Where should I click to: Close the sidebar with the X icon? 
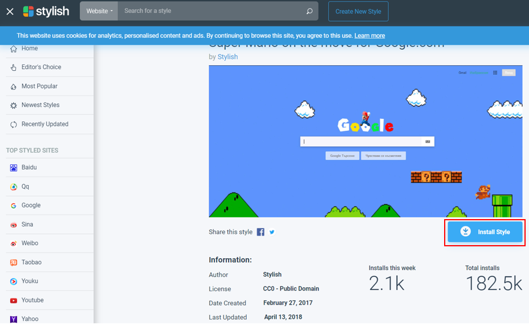[x=10, y=11]
